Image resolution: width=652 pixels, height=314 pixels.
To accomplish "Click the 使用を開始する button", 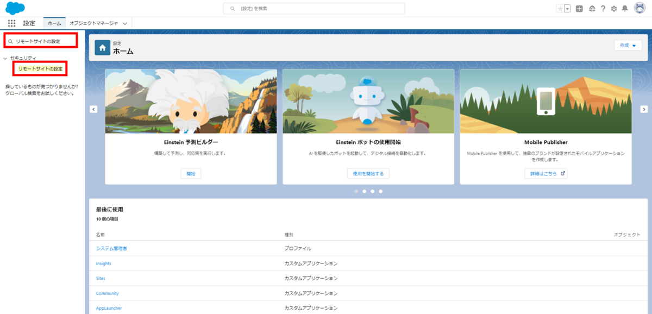I will click(x=368, y=174).
